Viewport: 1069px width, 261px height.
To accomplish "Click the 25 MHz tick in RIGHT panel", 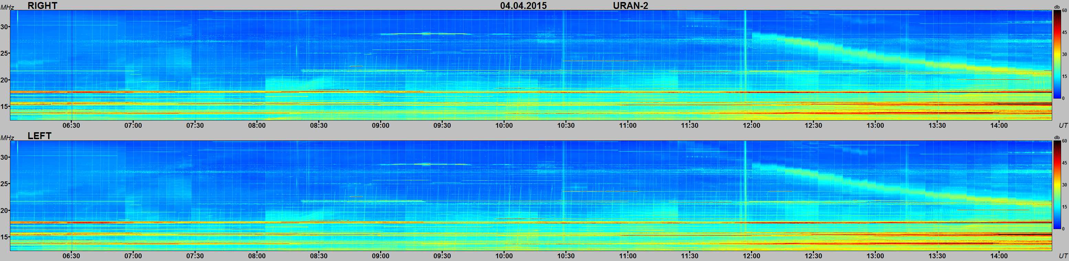I will [x=4, y=54].
